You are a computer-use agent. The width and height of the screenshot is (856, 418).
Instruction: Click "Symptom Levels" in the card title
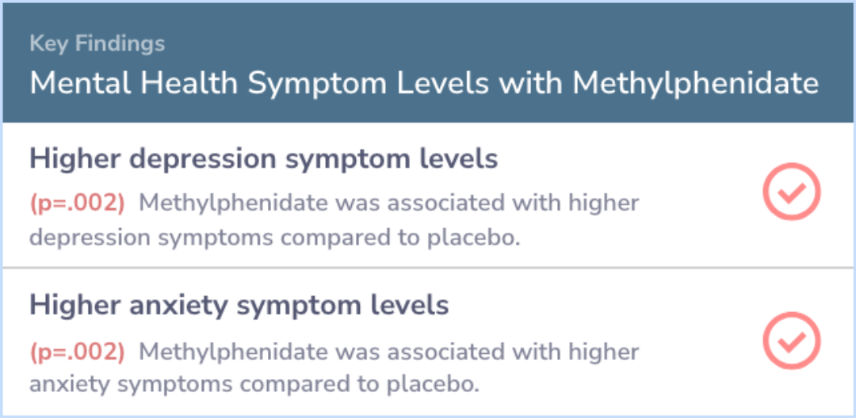click(x=369, y=84)
